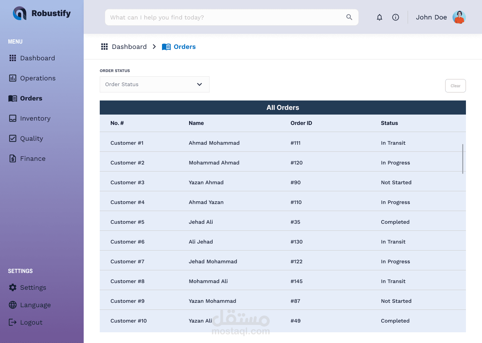The width and height of the screenshot is (482, 343).
Task: Click the Quality checkmark icon in sidebar
Action: click(x=13, y=138)
